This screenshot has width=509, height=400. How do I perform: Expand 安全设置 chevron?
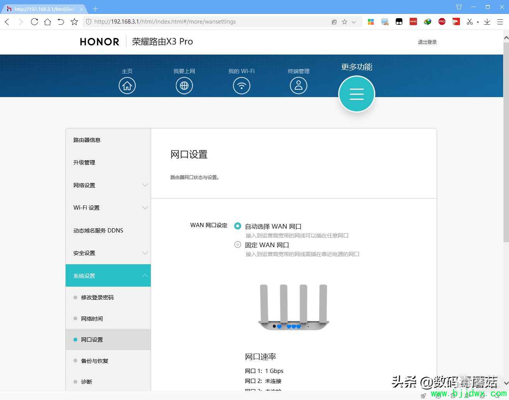tap(145, 253)
